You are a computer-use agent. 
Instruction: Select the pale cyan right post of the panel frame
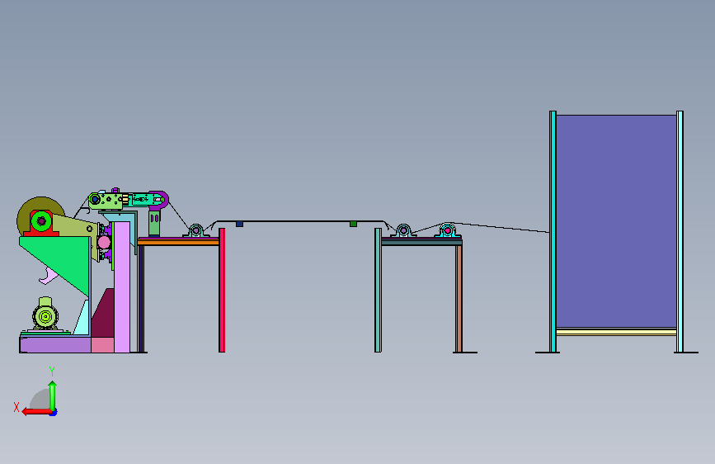coord(680,231)
